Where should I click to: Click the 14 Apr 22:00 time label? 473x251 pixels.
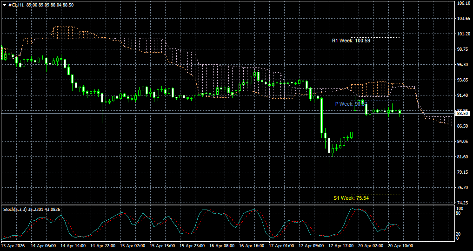[103, 246]
